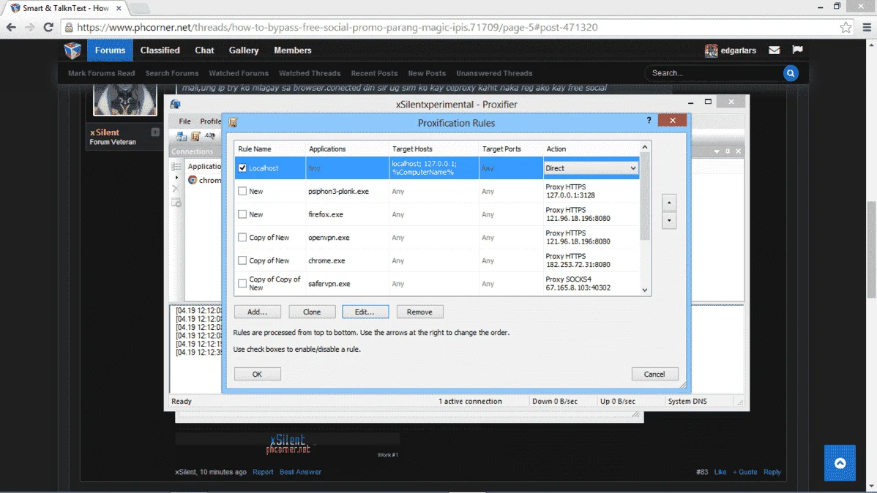Click the Cancel button
This screenshot has width=877, height=493.
[x=654, y=374]
